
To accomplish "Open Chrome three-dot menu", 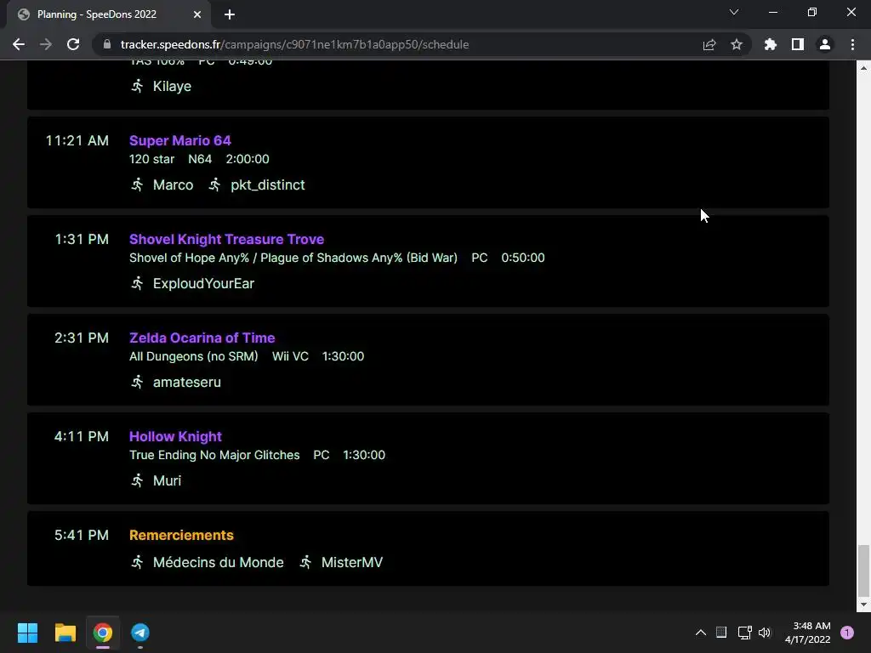I will (852, 44).
